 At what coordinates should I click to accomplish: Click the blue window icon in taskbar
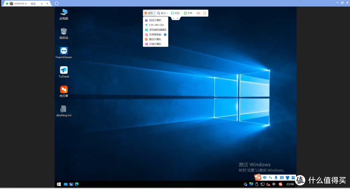65,184
